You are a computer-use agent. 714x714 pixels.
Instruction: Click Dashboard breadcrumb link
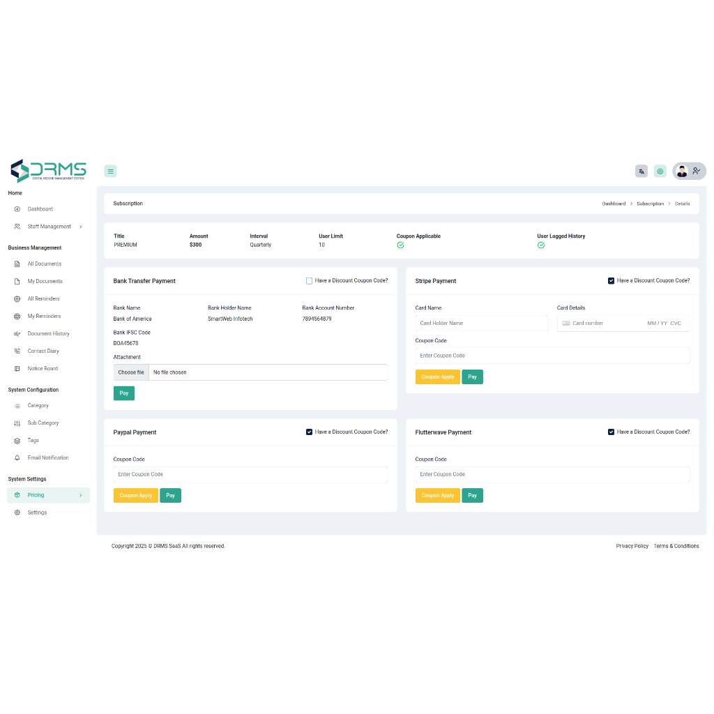(x=614, y=204)
